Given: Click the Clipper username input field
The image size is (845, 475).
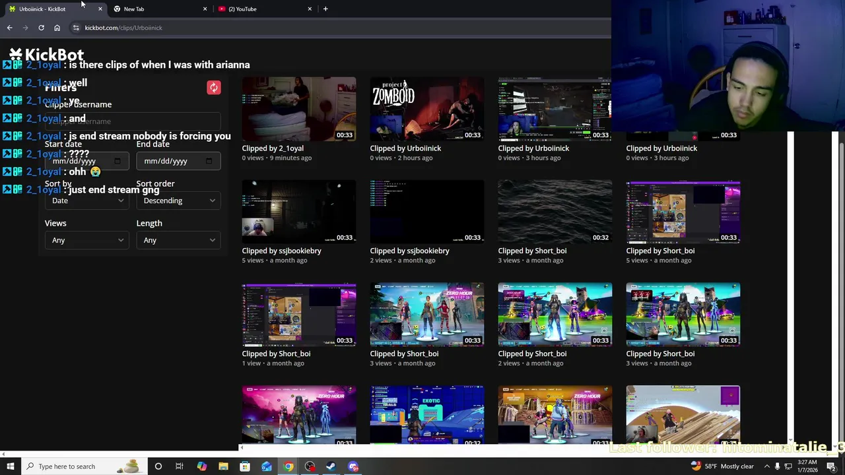Looking at the screenshot, I should pos(132,121).
